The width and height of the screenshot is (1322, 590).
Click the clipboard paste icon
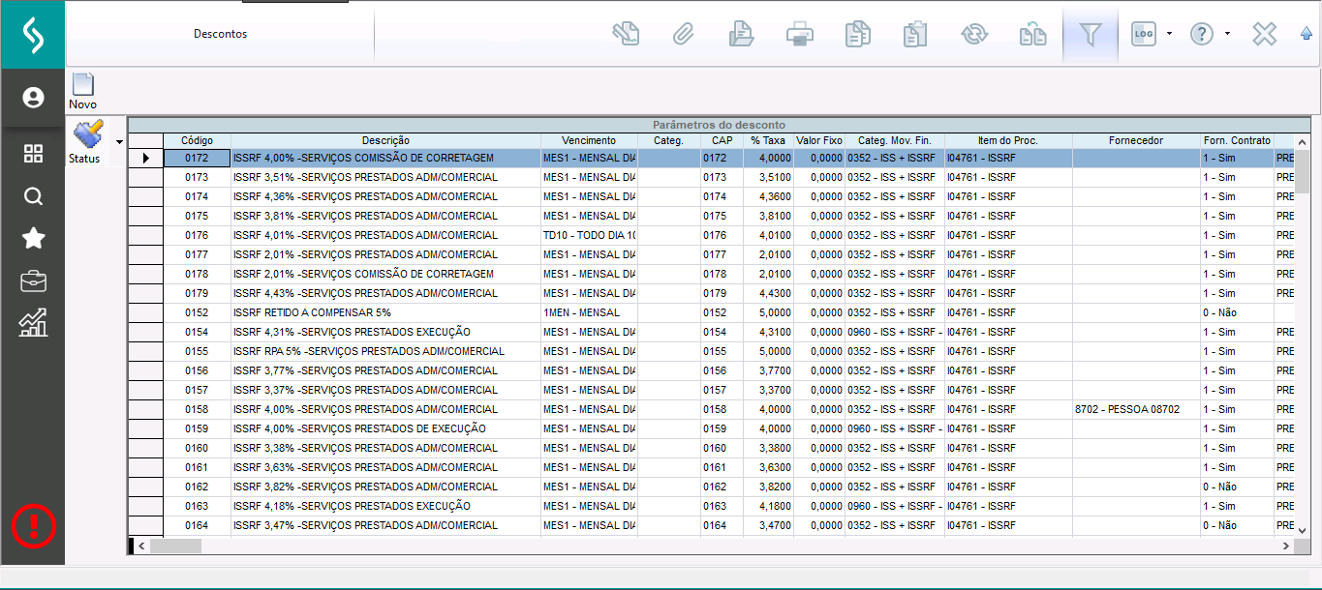point(915,35)
